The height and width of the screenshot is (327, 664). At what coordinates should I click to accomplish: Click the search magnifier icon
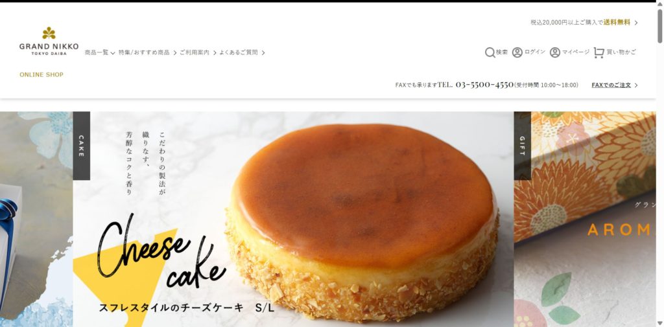490,52
